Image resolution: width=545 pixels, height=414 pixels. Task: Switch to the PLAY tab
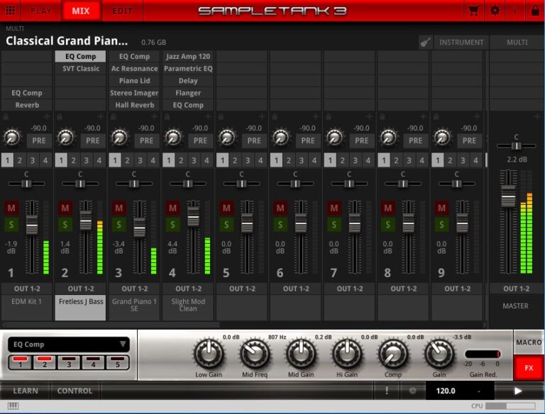[40, 11]
